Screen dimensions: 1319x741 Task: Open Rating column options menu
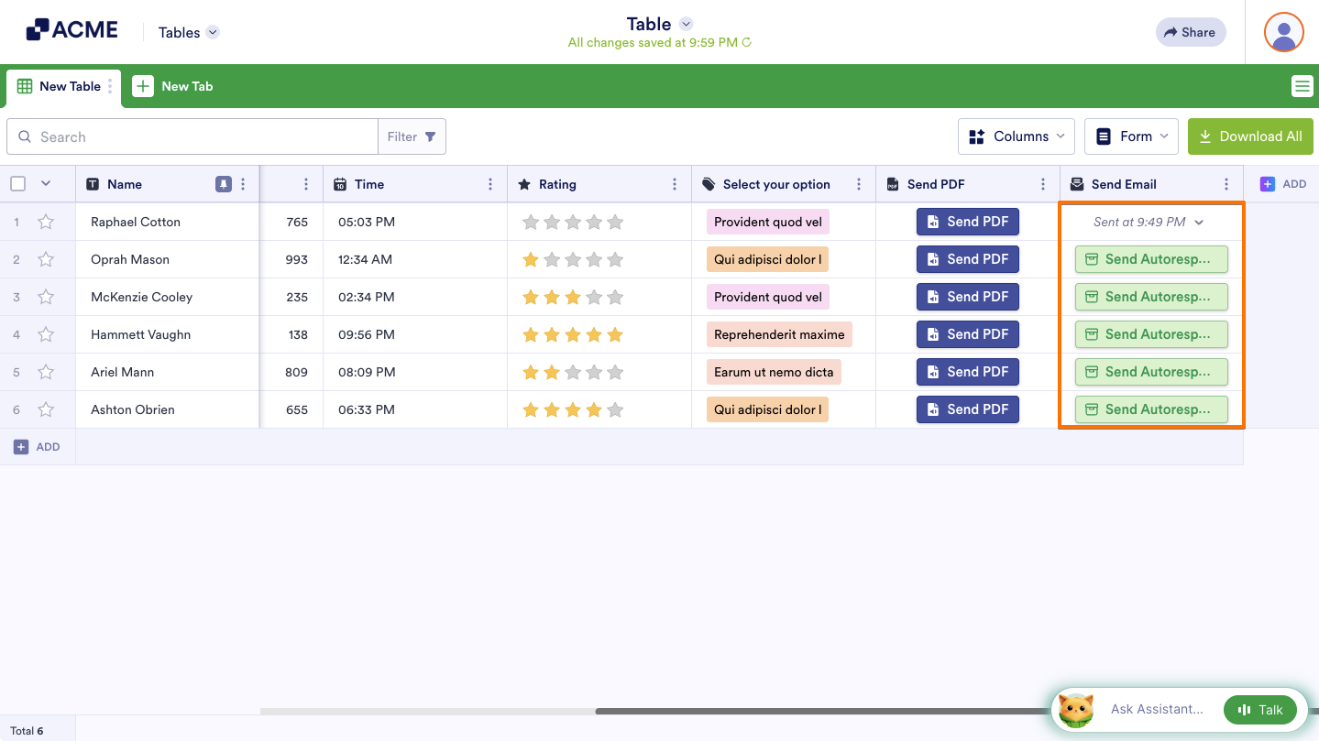tap(675, 184)
